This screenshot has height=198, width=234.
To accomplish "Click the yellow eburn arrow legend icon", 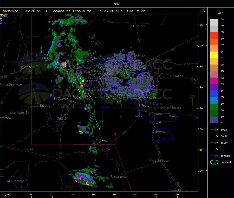I will (214, 143).
